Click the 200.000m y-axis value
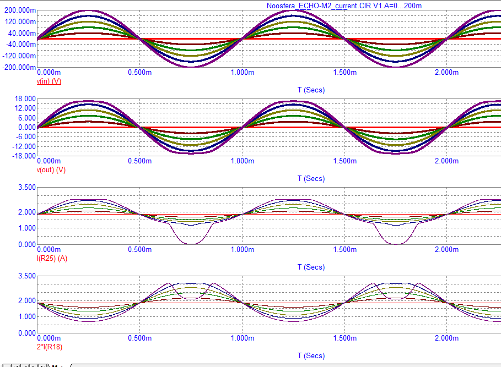 pos(20,10)
